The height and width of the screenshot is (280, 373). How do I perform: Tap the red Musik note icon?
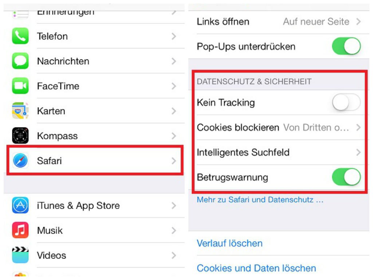[20, 230]
